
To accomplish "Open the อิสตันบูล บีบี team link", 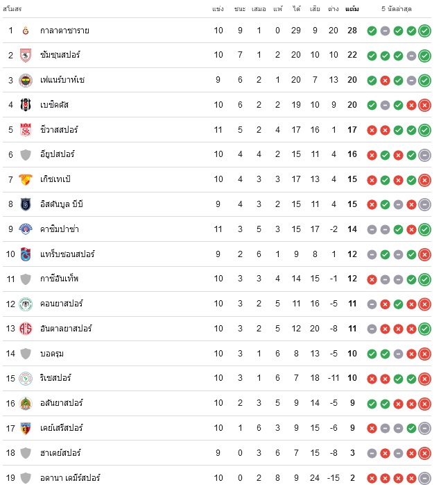I will click(x=62, y=204).
